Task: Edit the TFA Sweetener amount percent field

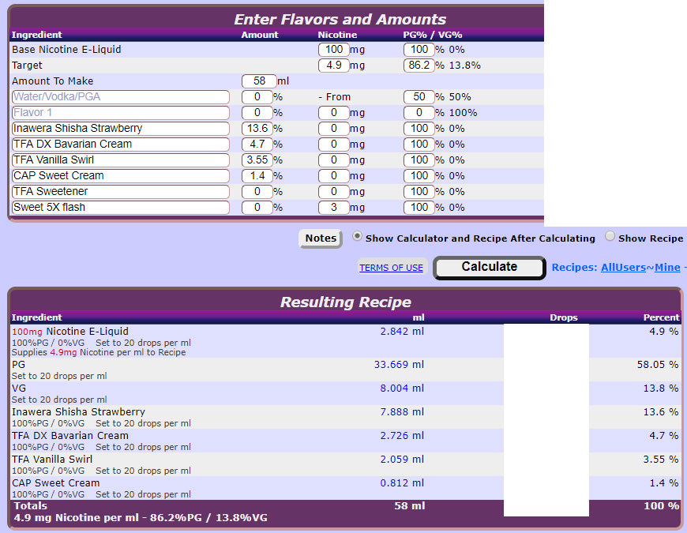Action: (257, 192)
